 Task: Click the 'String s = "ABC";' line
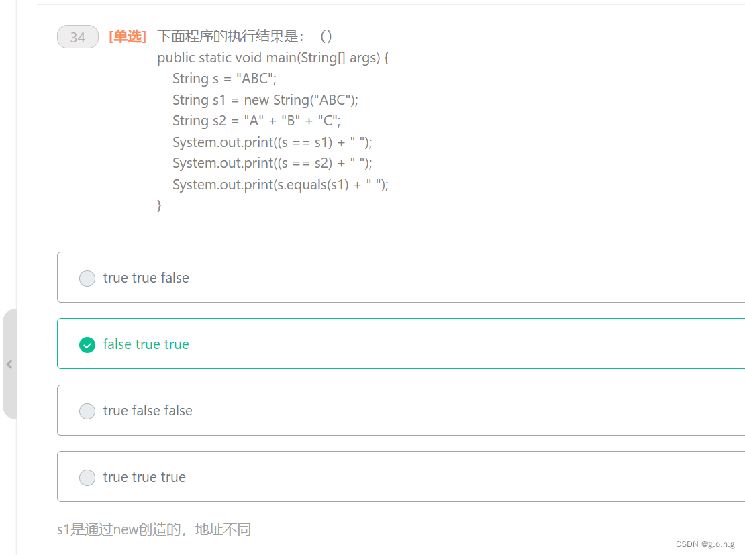(x=224, y=79)
